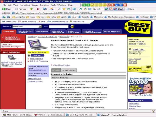The image size is (156, 117).
Task: Click the magnifier Search toolbar icon
Action: [x=60, y=9]
